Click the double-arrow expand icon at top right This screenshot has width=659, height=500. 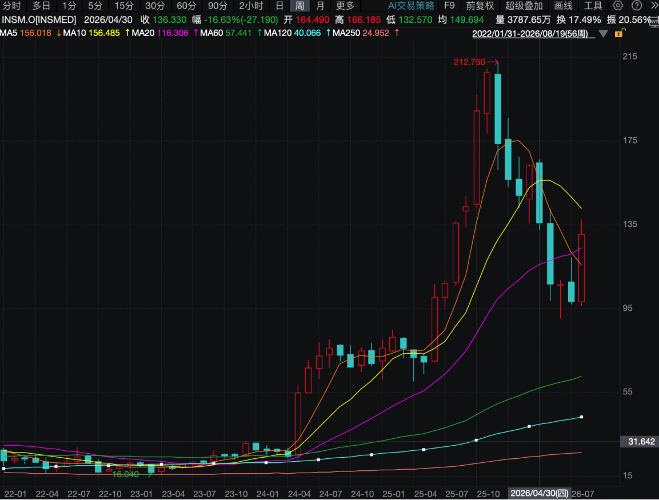coord(654,6)
